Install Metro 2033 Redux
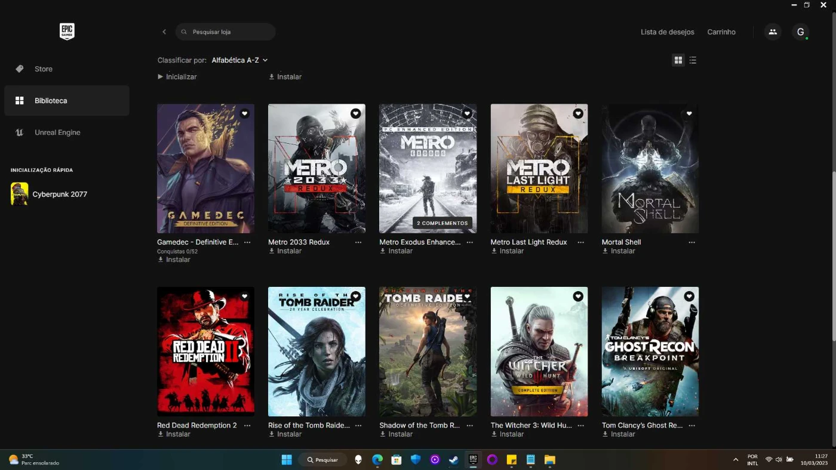 [285, 251]
